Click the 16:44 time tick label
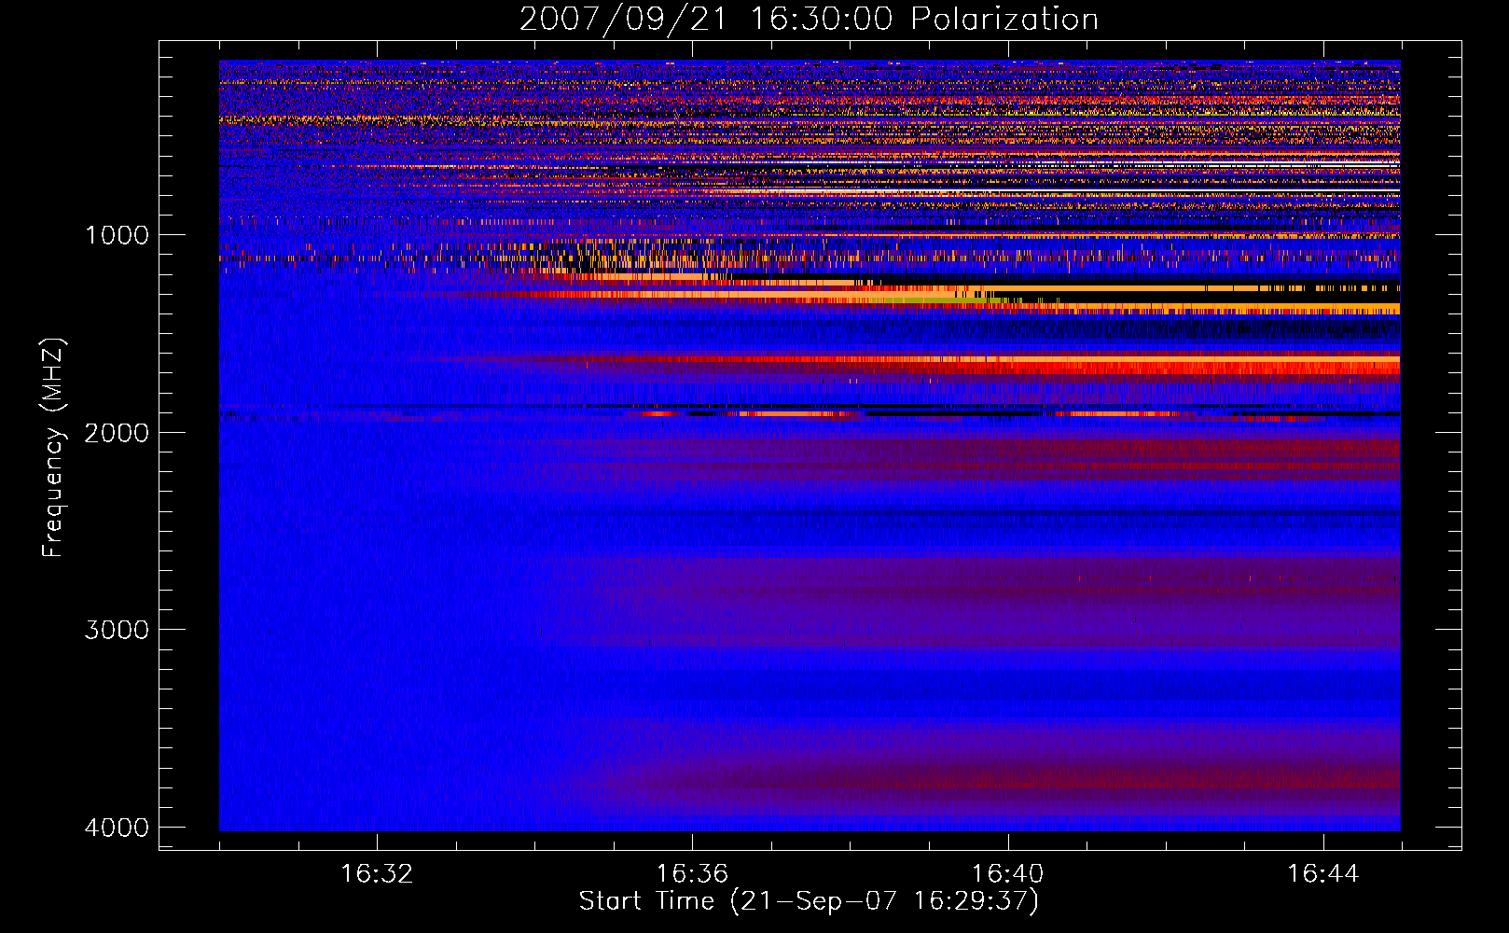The image size is (1509, 933). pos(1323,874)
